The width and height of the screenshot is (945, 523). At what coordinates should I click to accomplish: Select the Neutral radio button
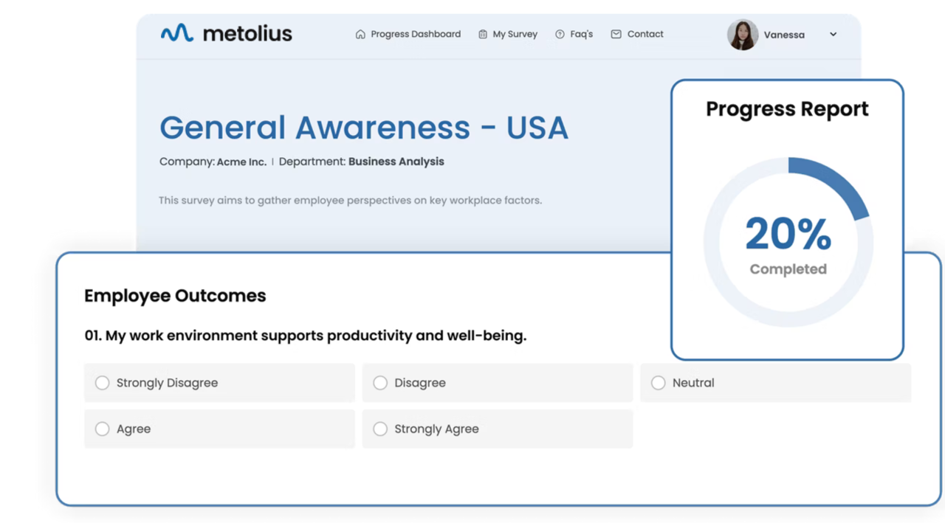[658, 383]
